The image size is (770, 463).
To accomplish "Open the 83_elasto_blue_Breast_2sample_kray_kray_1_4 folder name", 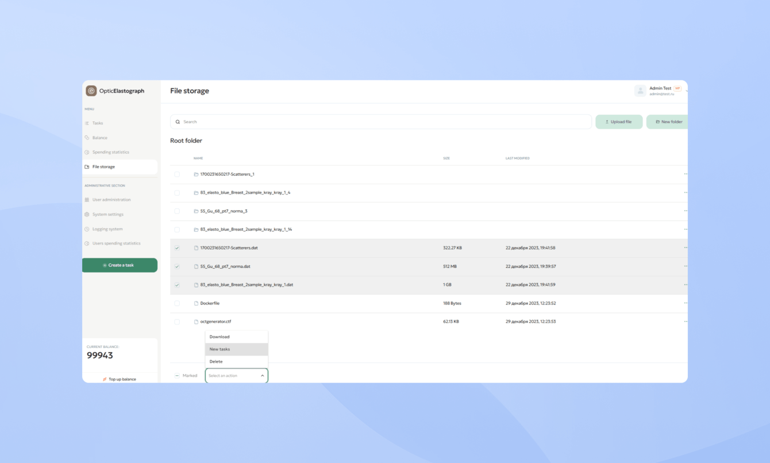I will click(x=245, y=192).
